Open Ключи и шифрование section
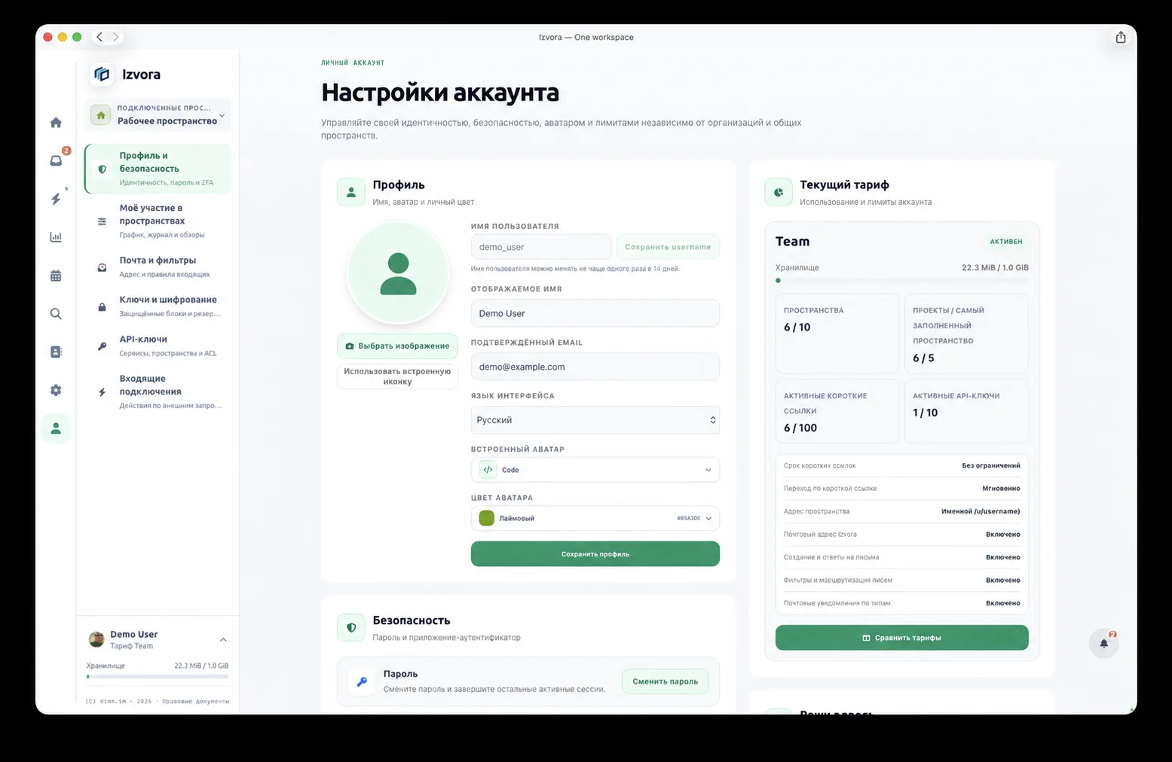 158,306
